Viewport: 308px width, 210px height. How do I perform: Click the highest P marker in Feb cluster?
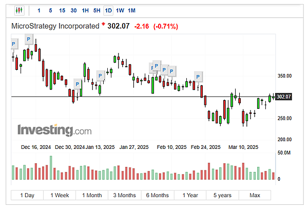157,66
